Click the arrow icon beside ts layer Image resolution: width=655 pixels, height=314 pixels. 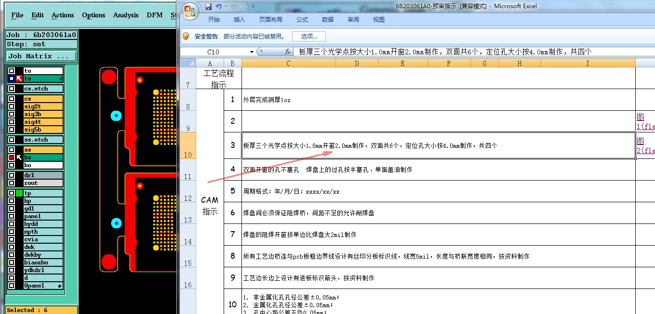tap(19, 78)
